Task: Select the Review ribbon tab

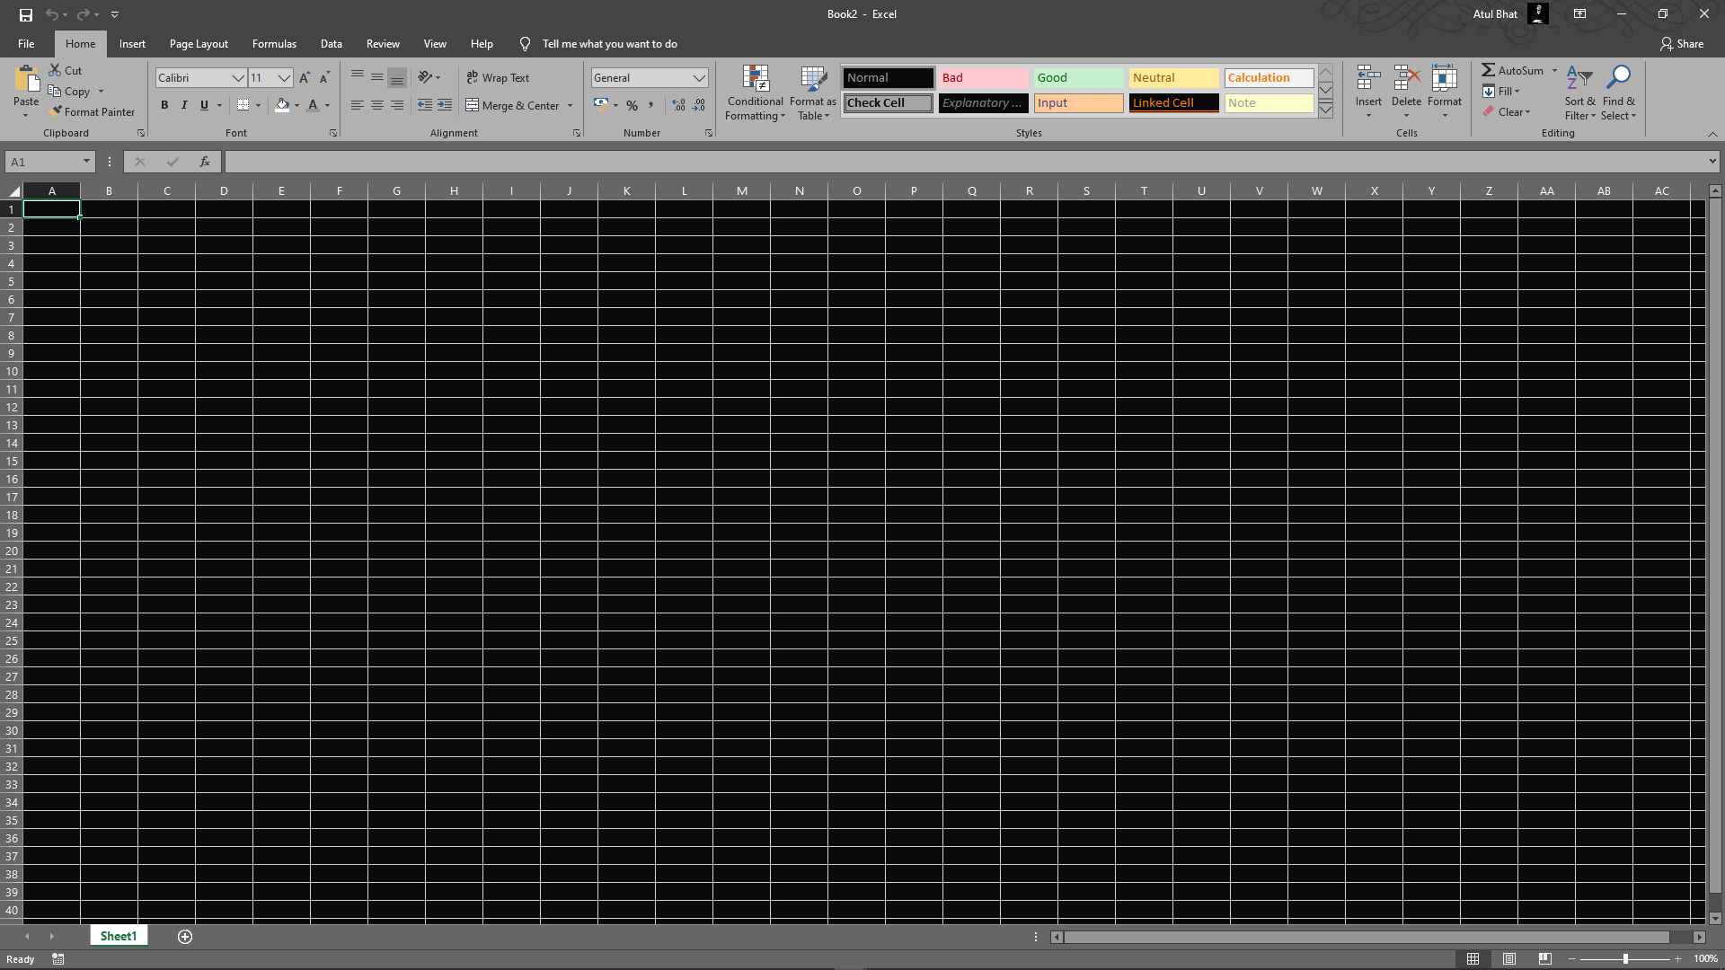Action: [x=383, y=44]
